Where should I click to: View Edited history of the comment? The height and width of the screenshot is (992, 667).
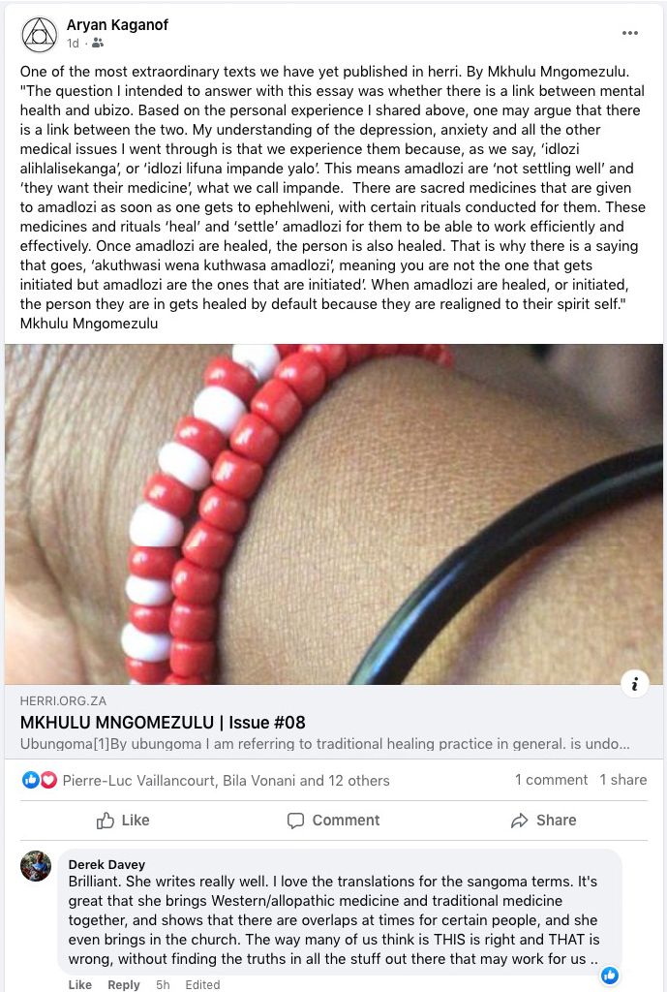click(x=202, y=984)
